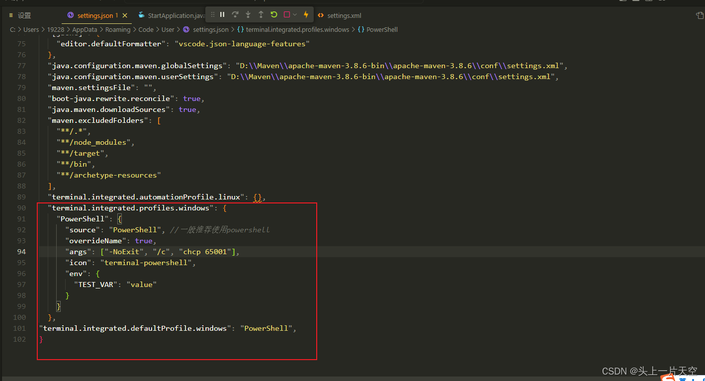This screenshot has width=705, height=381.
Task: Click the settings.xml tab file icon
Action: click(321, 15)
